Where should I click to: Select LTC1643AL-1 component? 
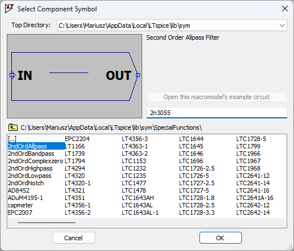140,212
